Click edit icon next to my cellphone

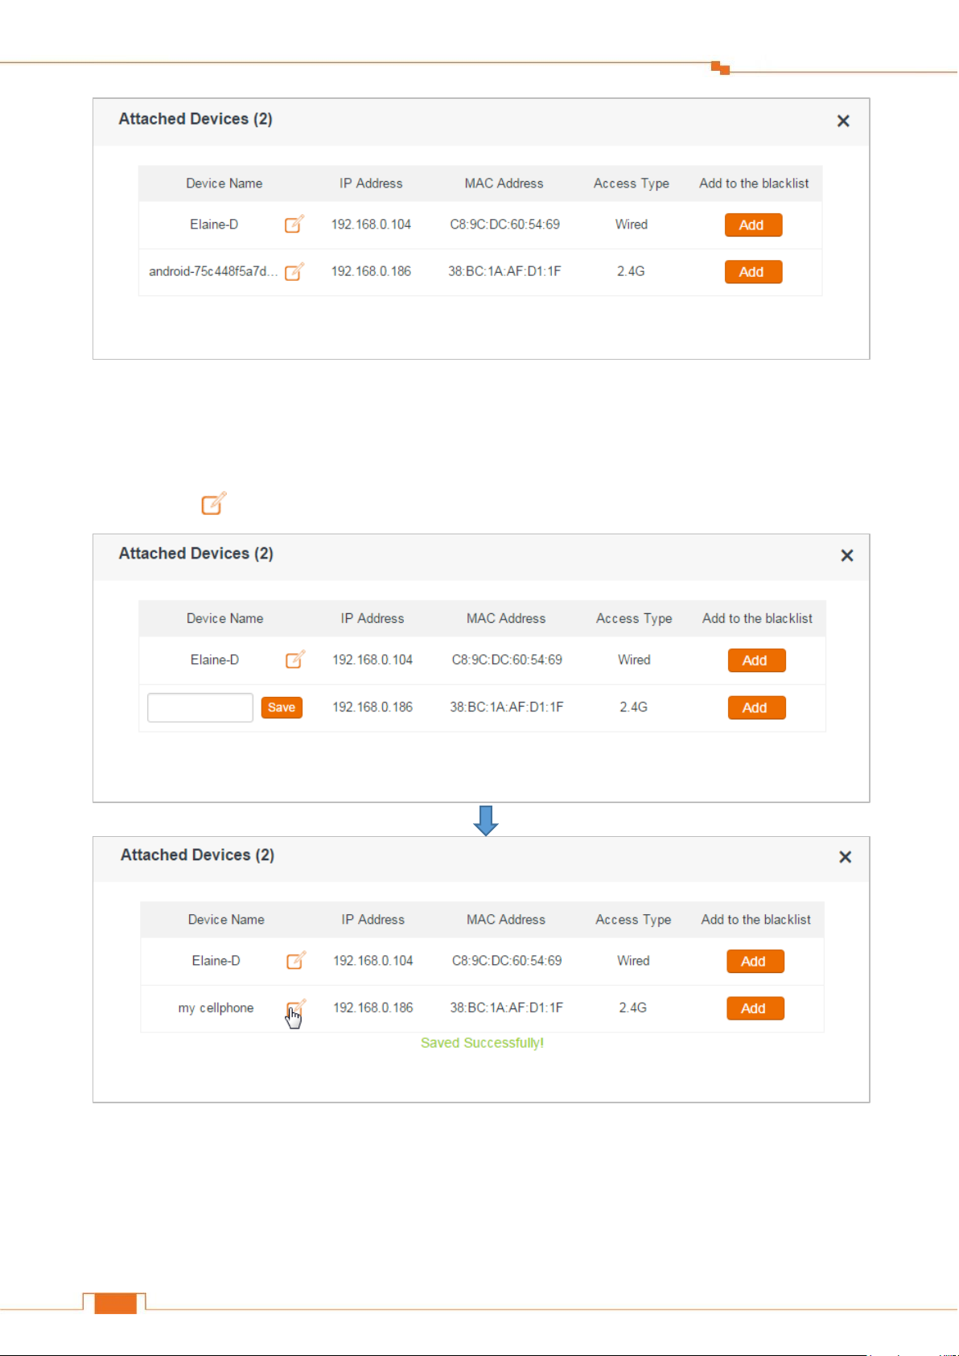[296, 1008]
